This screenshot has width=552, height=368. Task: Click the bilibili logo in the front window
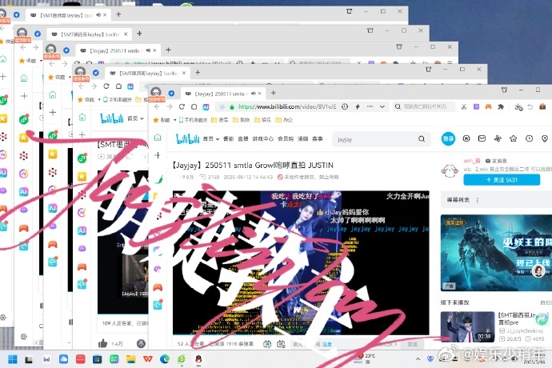188,138
